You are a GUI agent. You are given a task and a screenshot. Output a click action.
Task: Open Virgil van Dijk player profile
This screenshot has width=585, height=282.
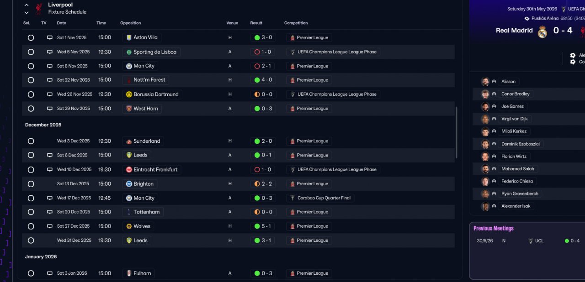(x=514, y=119)
